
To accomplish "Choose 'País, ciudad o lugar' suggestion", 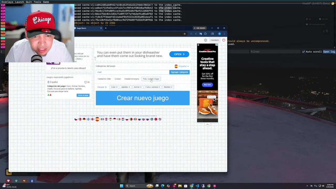I will 151,79.
